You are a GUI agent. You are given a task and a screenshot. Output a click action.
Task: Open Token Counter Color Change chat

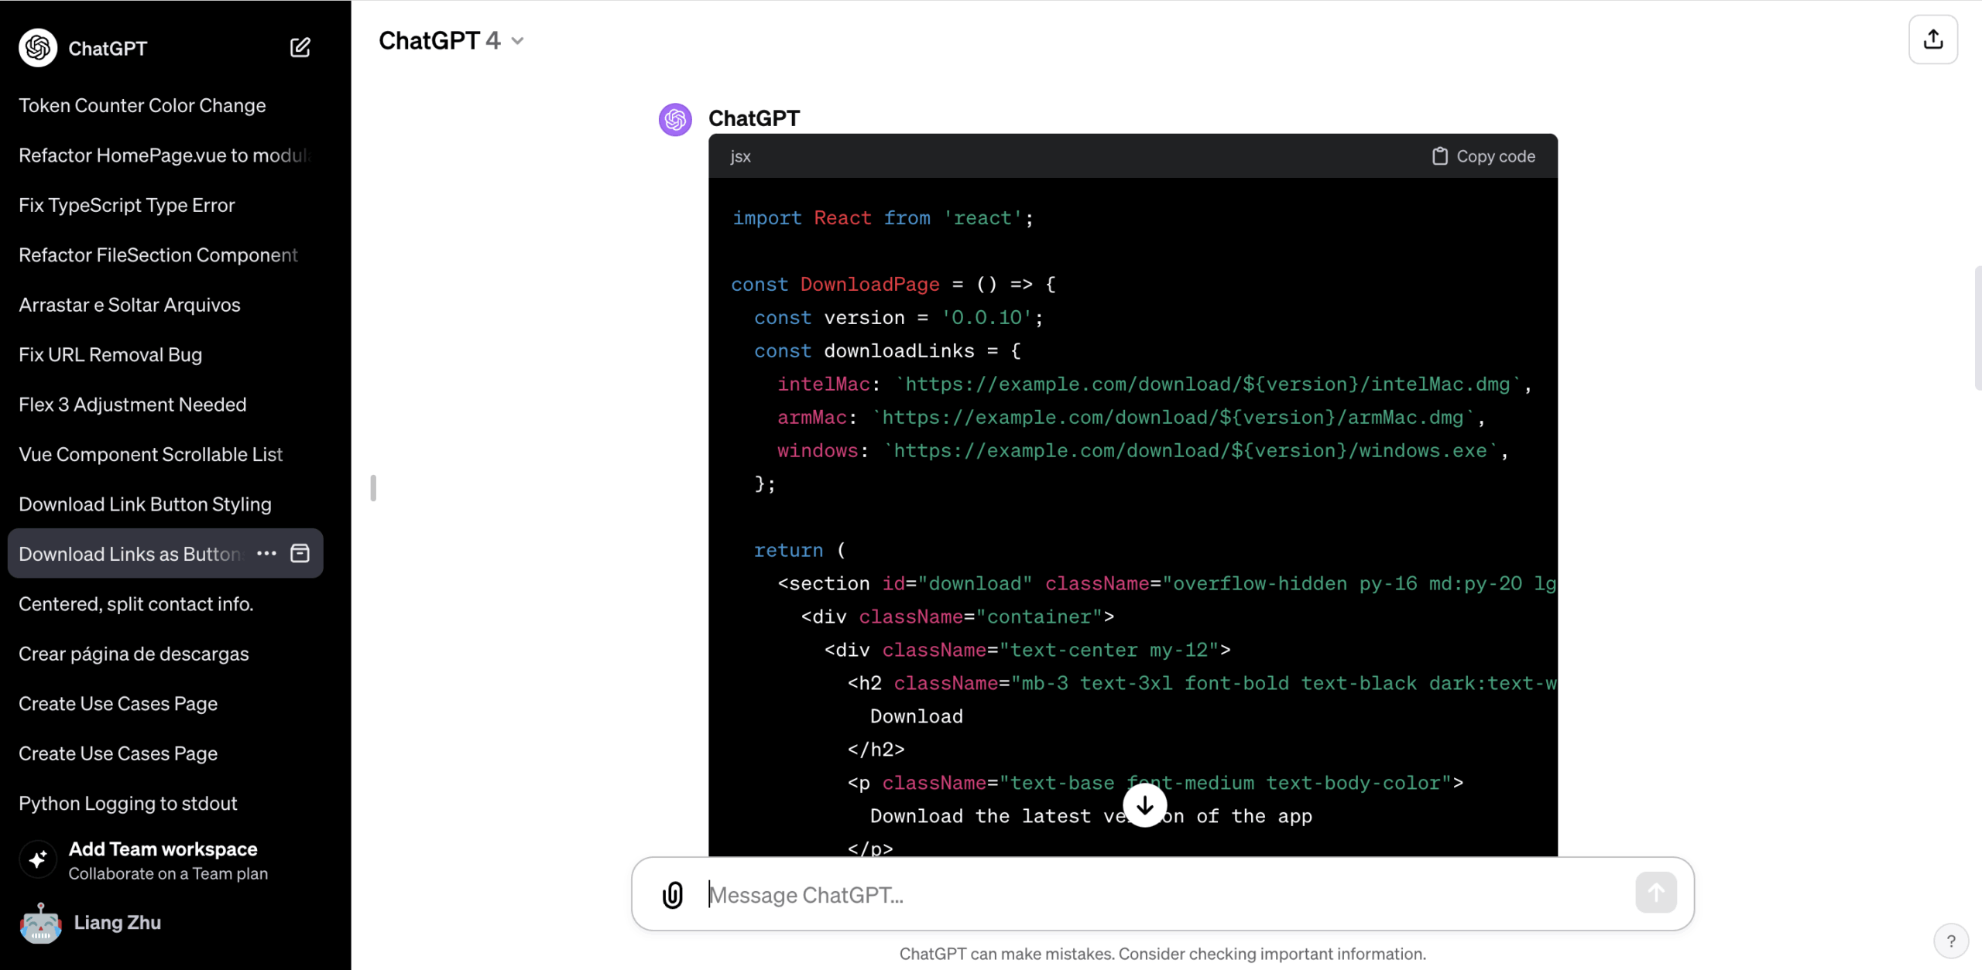click(x=142, y=105)
